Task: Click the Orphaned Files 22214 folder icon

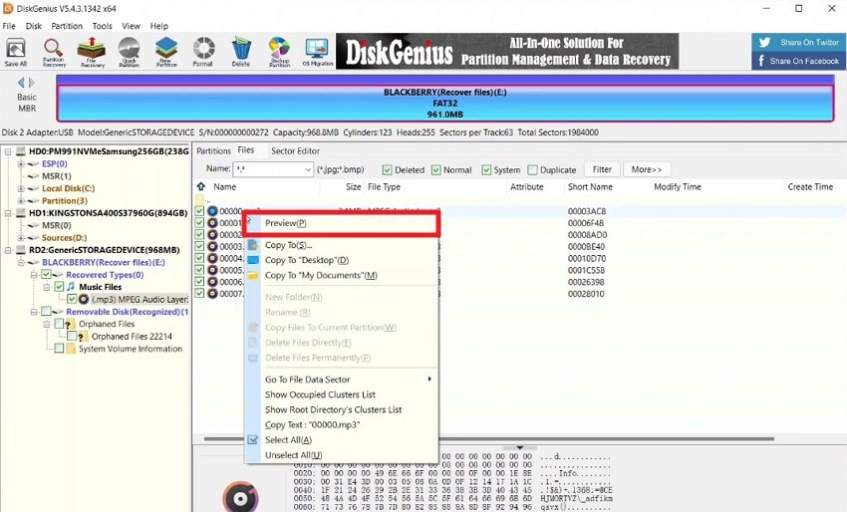Action: [x=83, y=337]
